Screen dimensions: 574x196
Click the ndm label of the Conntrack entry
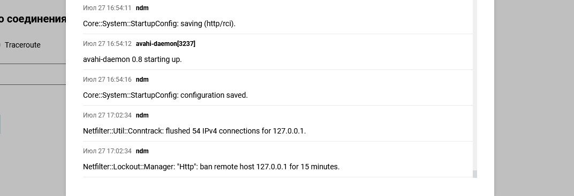click(142, 115)
